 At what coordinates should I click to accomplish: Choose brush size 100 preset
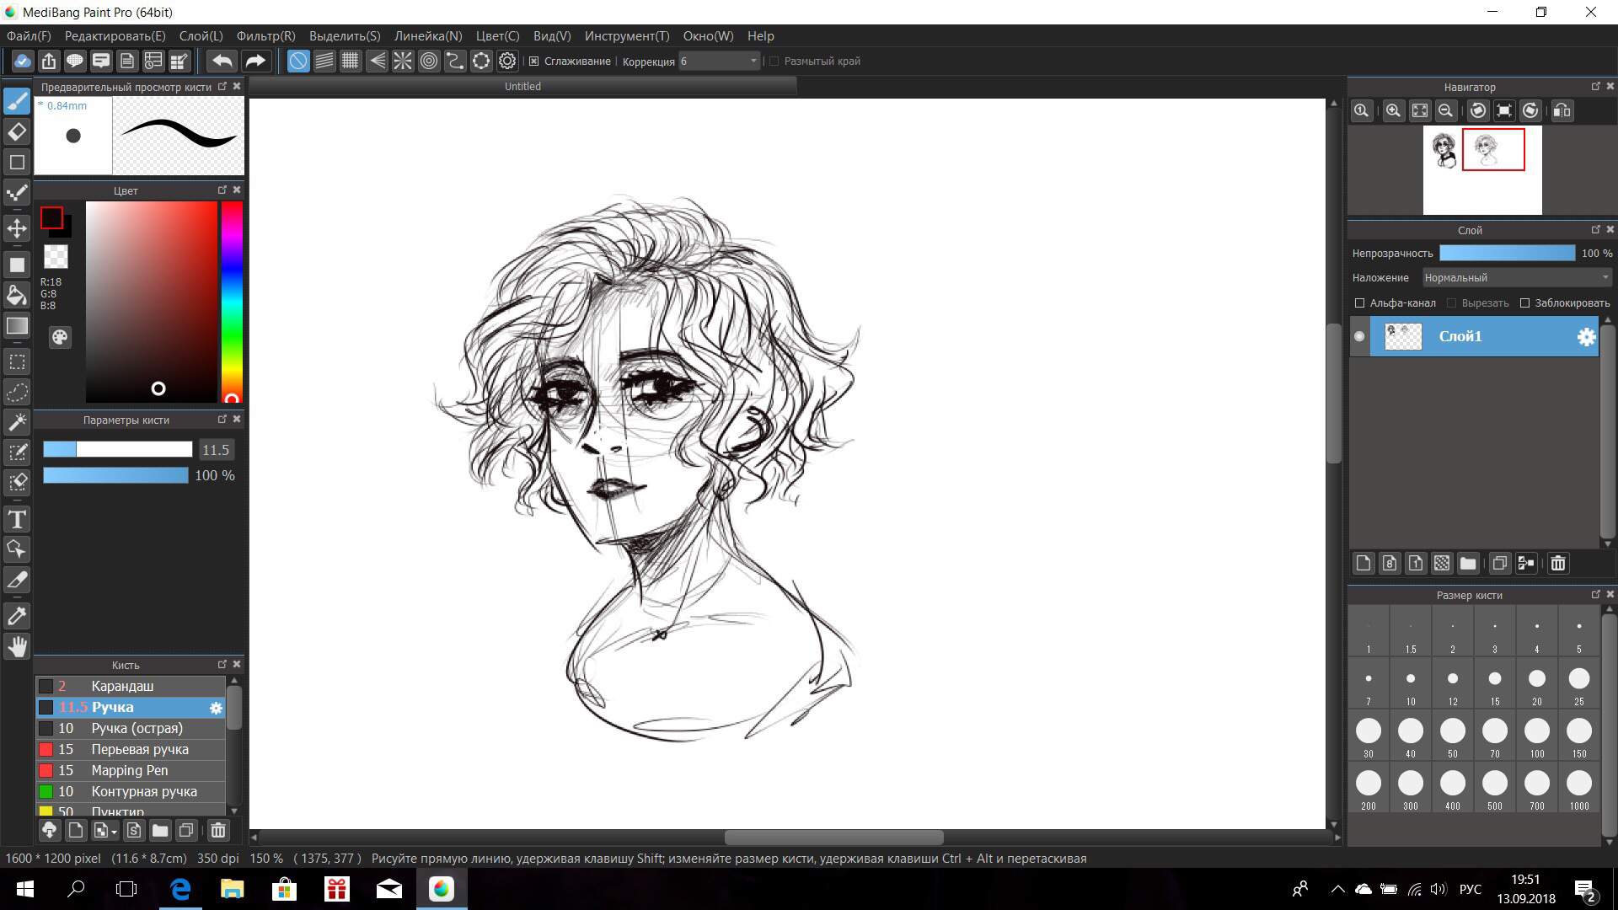tap(1537, 736)
